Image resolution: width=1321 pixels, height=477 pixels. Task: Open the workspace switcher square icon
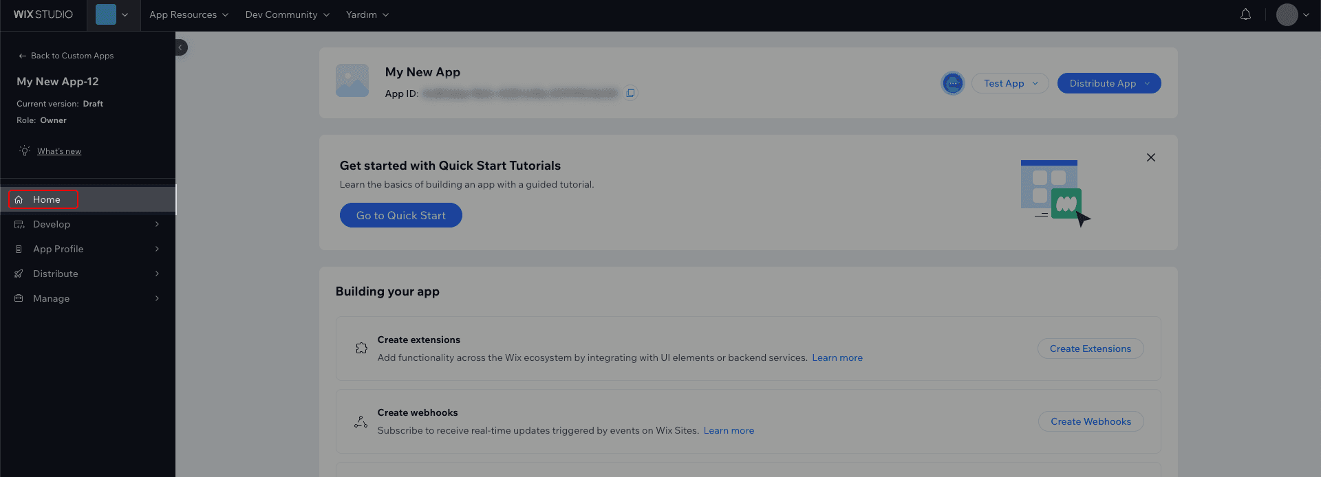106,14
